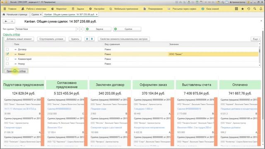
Task: Toggle the Номер filter checkbox
Action: pos(7,64)
